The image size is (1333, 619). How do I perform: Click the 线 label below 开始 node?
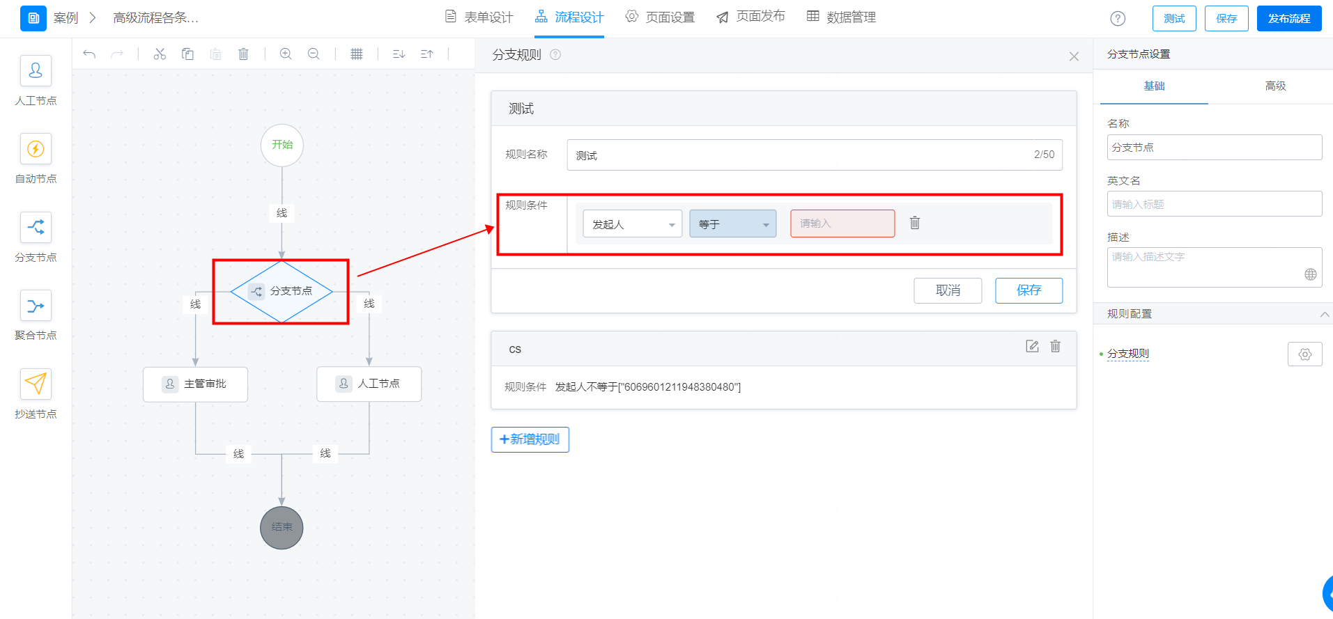click(282, 213)
